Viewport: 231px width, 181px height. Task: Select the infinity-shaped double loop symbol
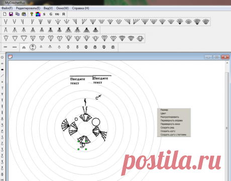6,47
